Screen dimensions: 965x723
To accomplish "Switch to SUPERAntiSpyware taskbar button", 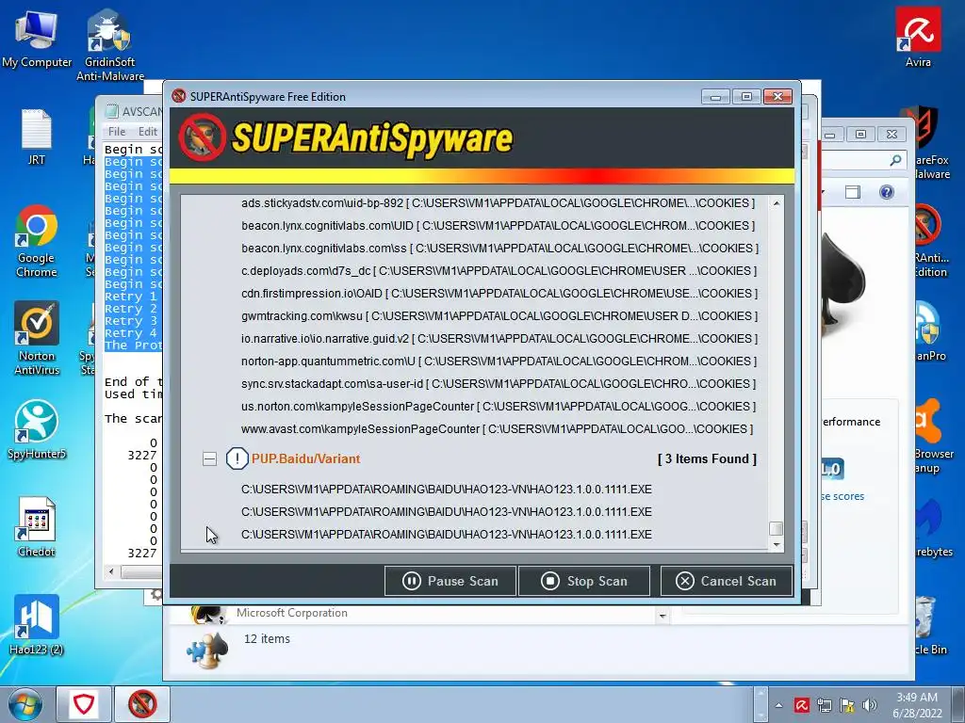I will pos(142,704).
